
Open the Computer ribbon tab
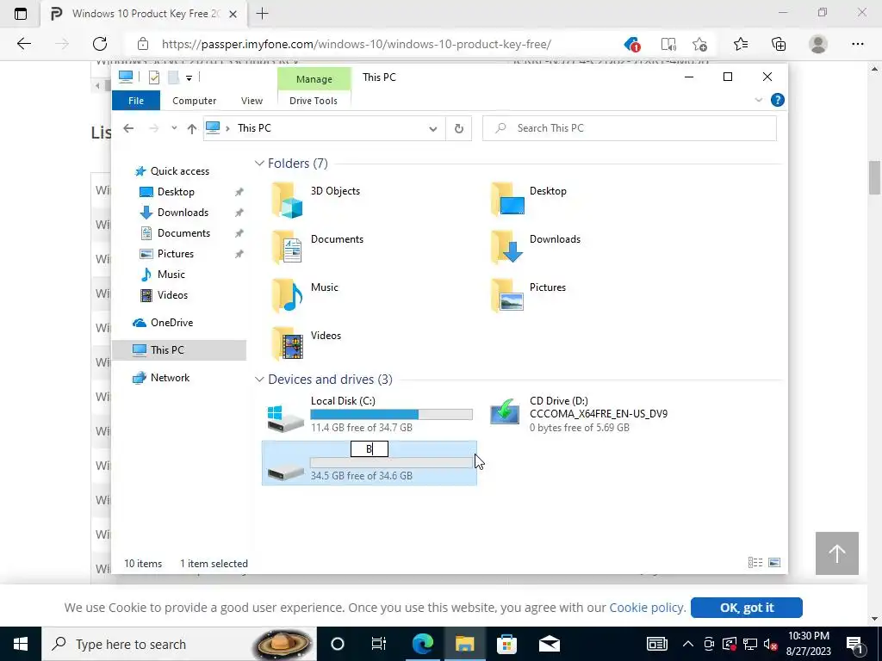click(194, 101)
